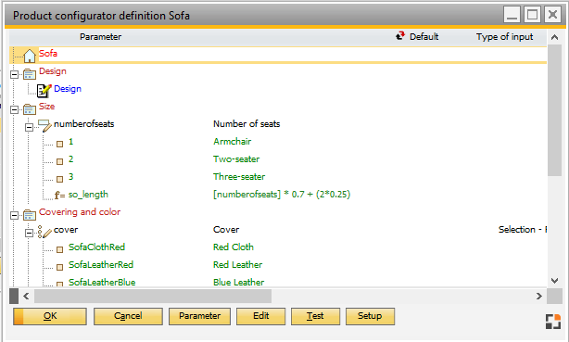Click the Covering and color folder icon
Screen dimensions: 569x342
(x=30, y=215)
